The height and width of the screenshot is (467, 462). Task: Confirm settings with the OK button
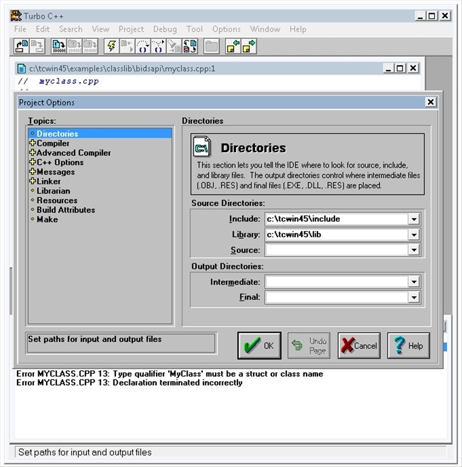point(259,345)
